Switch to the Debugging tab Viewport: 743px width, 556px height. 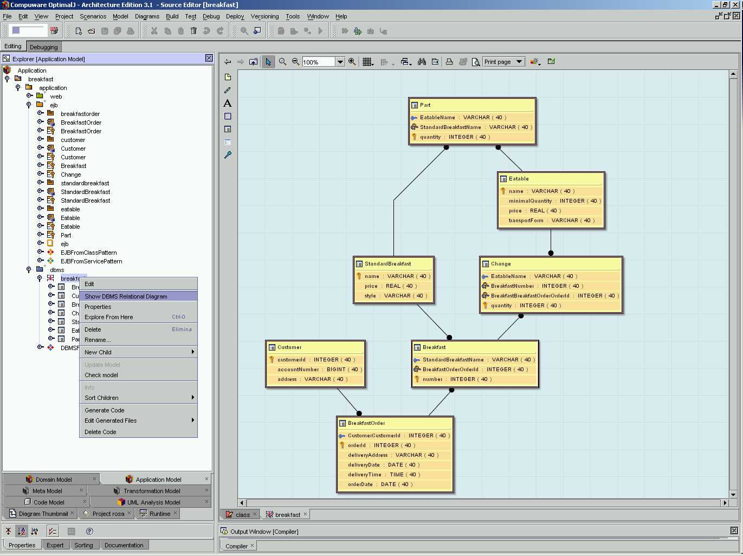43,47
